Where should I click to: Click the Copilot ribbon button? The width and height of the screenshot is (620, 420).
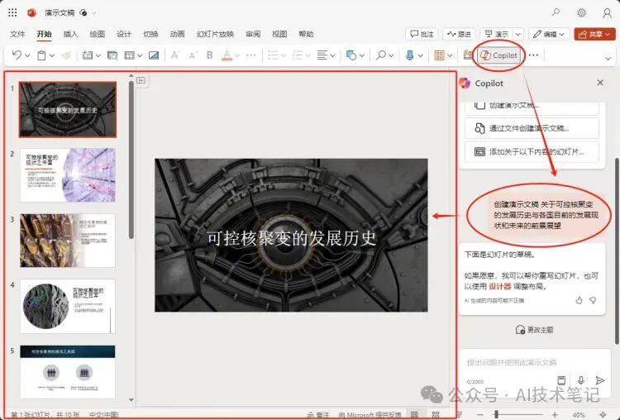498,55
